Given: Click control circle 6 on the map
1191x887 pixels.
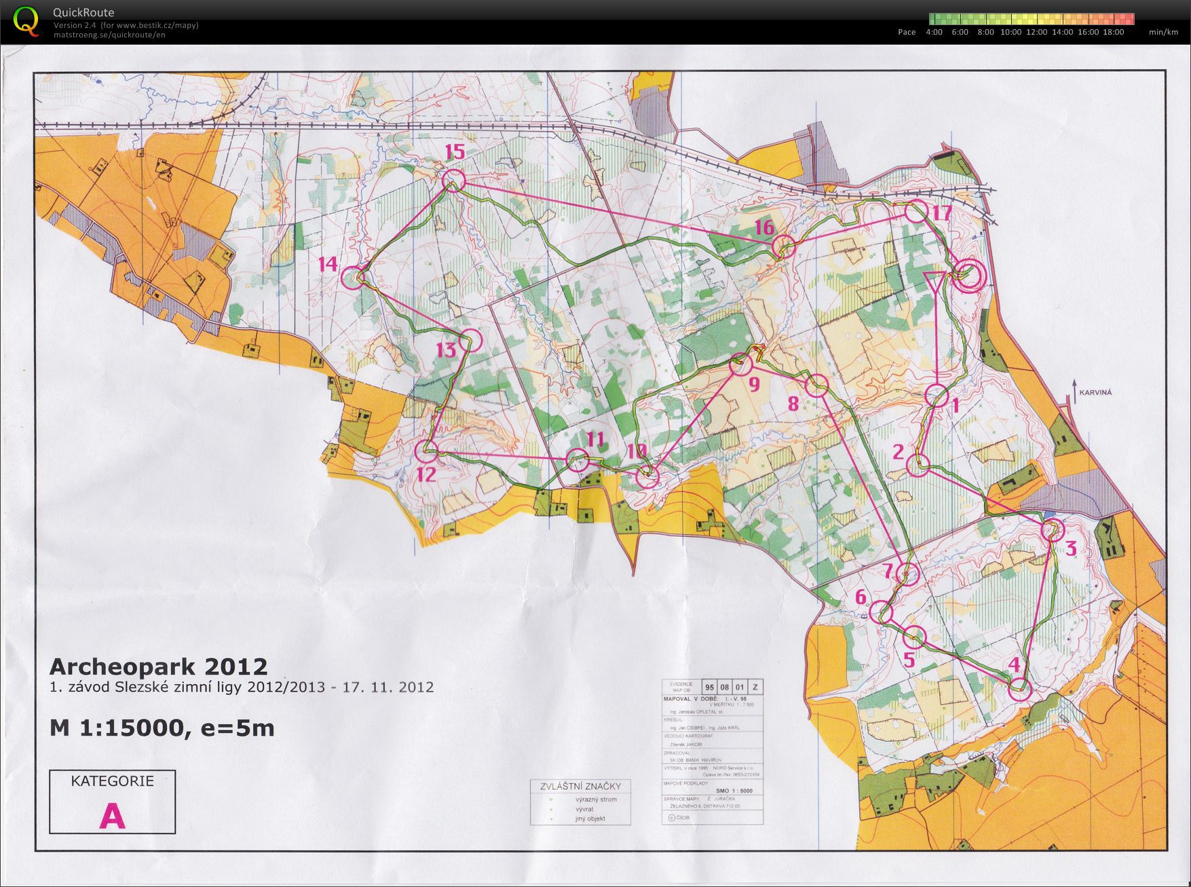Looking at the screenshot, I should point(881,611).
